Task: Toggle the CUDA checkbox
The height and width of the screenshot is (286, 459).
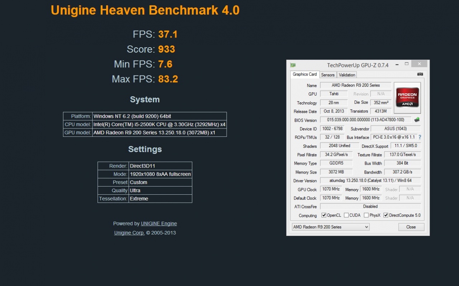Action: (x=346, y=215)
